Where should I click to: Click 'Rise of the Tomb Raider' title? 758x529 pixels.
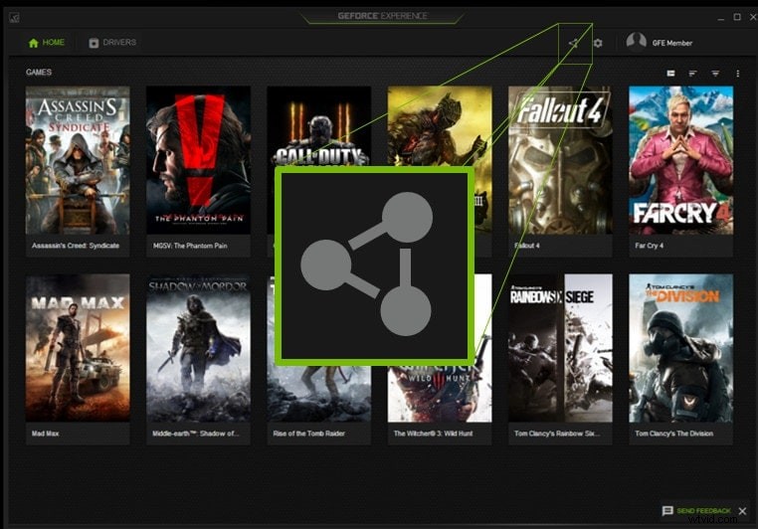point(309,434)
